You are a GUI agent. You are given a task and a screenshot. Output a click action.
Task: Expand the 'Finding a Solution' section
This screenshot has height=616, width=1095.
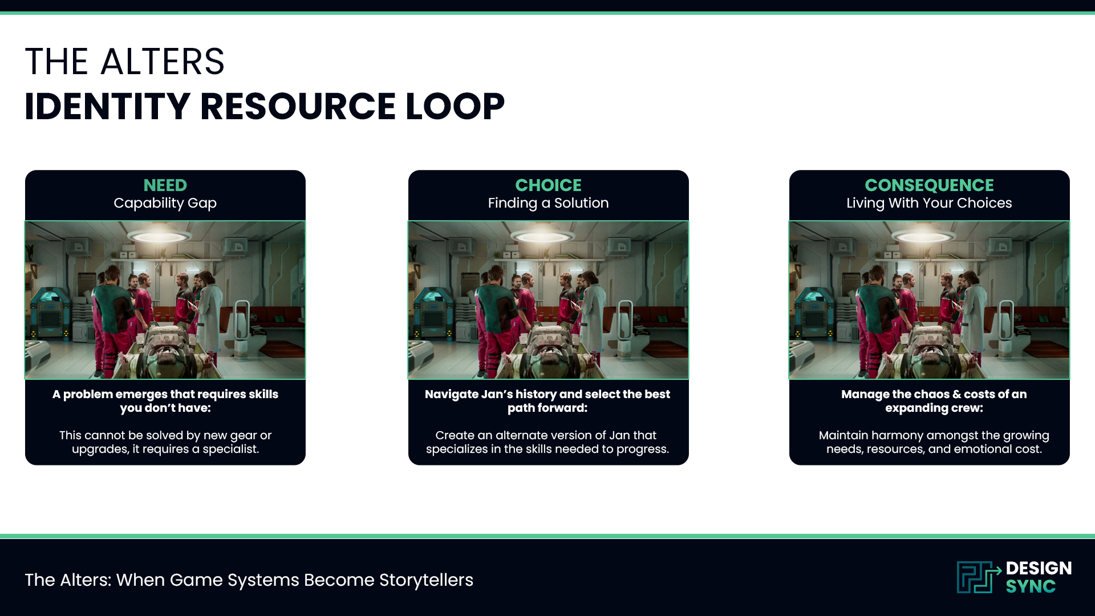548,203
